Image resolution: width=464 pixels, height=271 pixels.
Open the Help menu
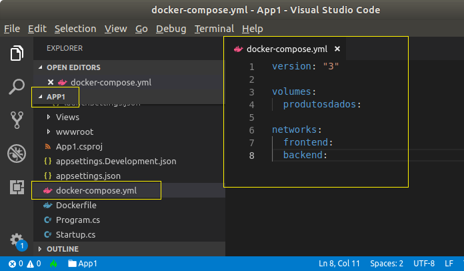(x=253, y=29)
